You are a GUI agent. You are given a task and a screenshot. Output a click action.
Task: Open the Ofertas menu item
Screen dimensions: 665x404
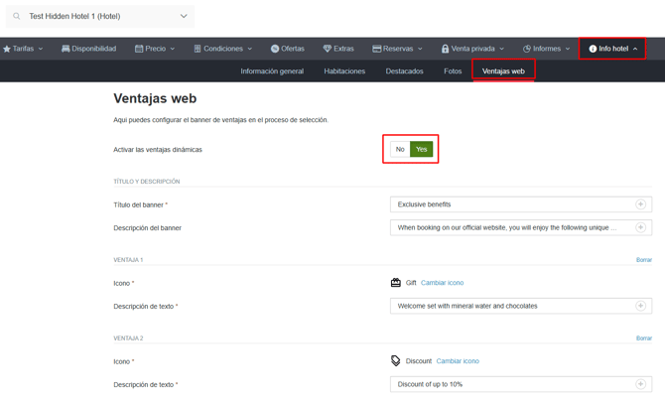(x=288, y=49)
